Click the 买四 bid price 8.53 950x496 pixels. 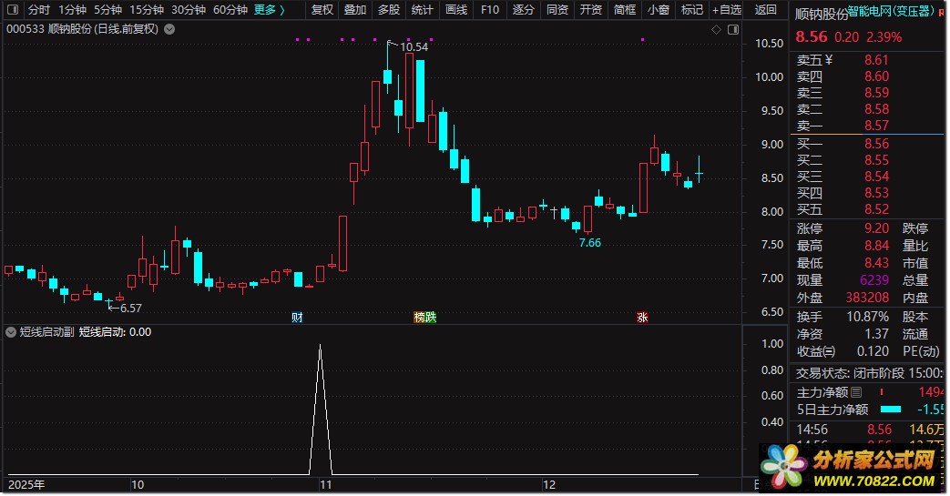(x=876, y=193)
